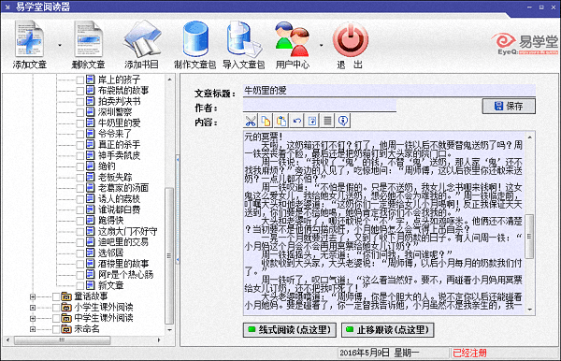
Task: Select article 绝钓 in tree
Action: [107, 166]
